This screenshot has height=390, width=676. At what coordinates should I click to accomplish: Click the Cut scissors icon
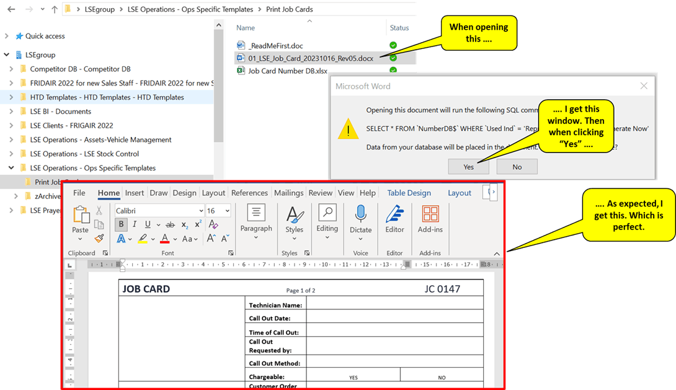[x=99, y=210]
